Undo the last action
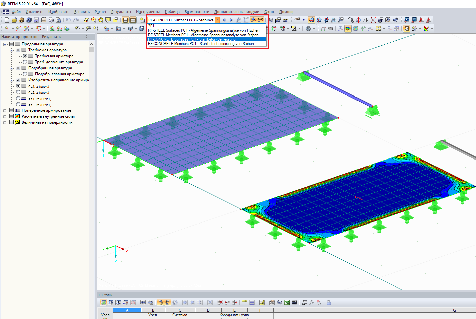The width and height of the screenshot is (476, 319). [69, 20]
